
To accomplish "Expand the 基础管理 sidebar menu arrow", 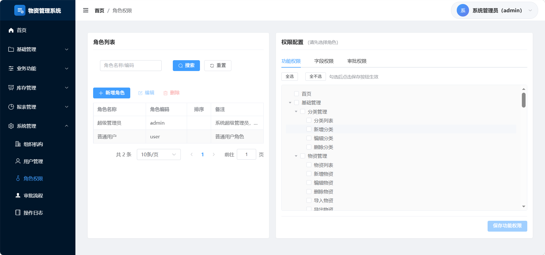I will pos(67,49).
